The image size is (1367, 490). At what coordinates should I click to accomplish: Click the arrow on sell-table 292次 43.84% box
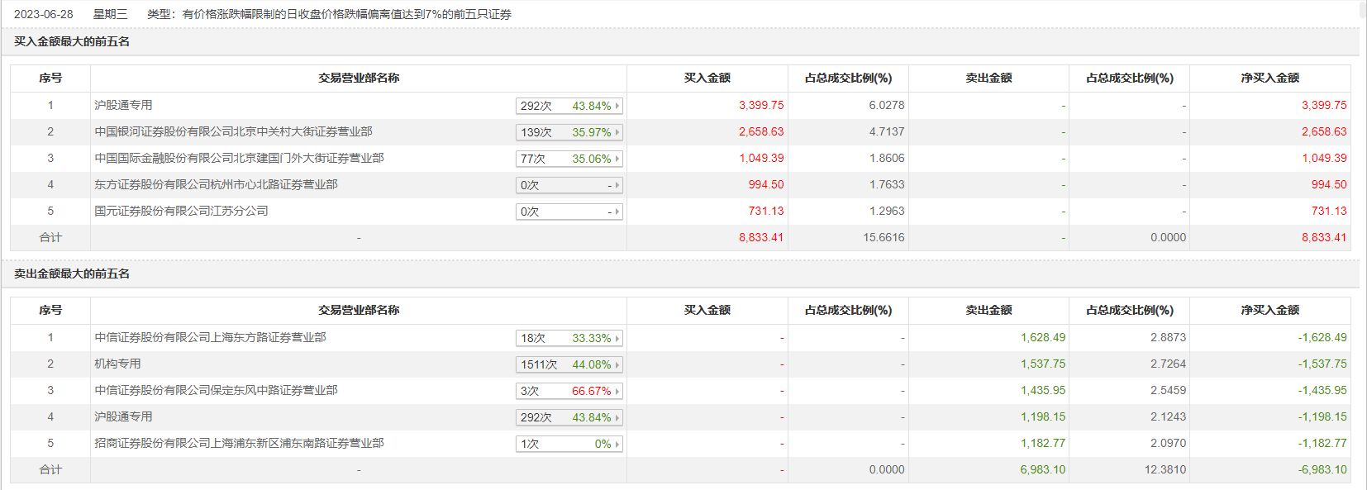point(617,417)
